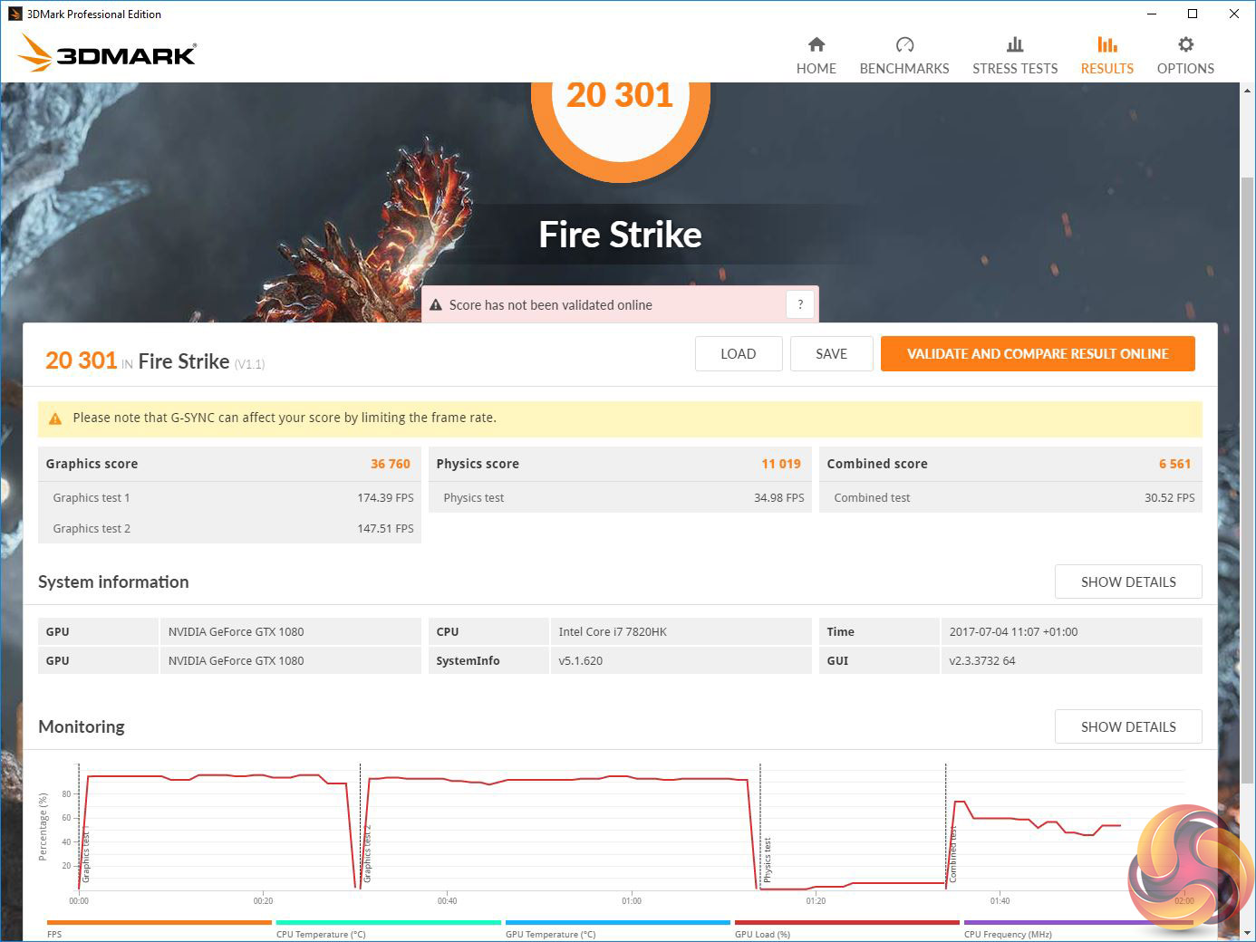Open the Home section house icon
This screenshot has height=942, width=1256.
(x=816, y=44)
